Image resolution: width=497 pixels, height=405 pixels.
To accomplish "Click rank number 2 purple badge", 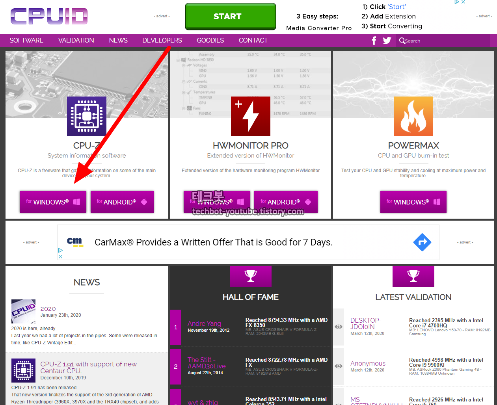I will pos(176,366).
